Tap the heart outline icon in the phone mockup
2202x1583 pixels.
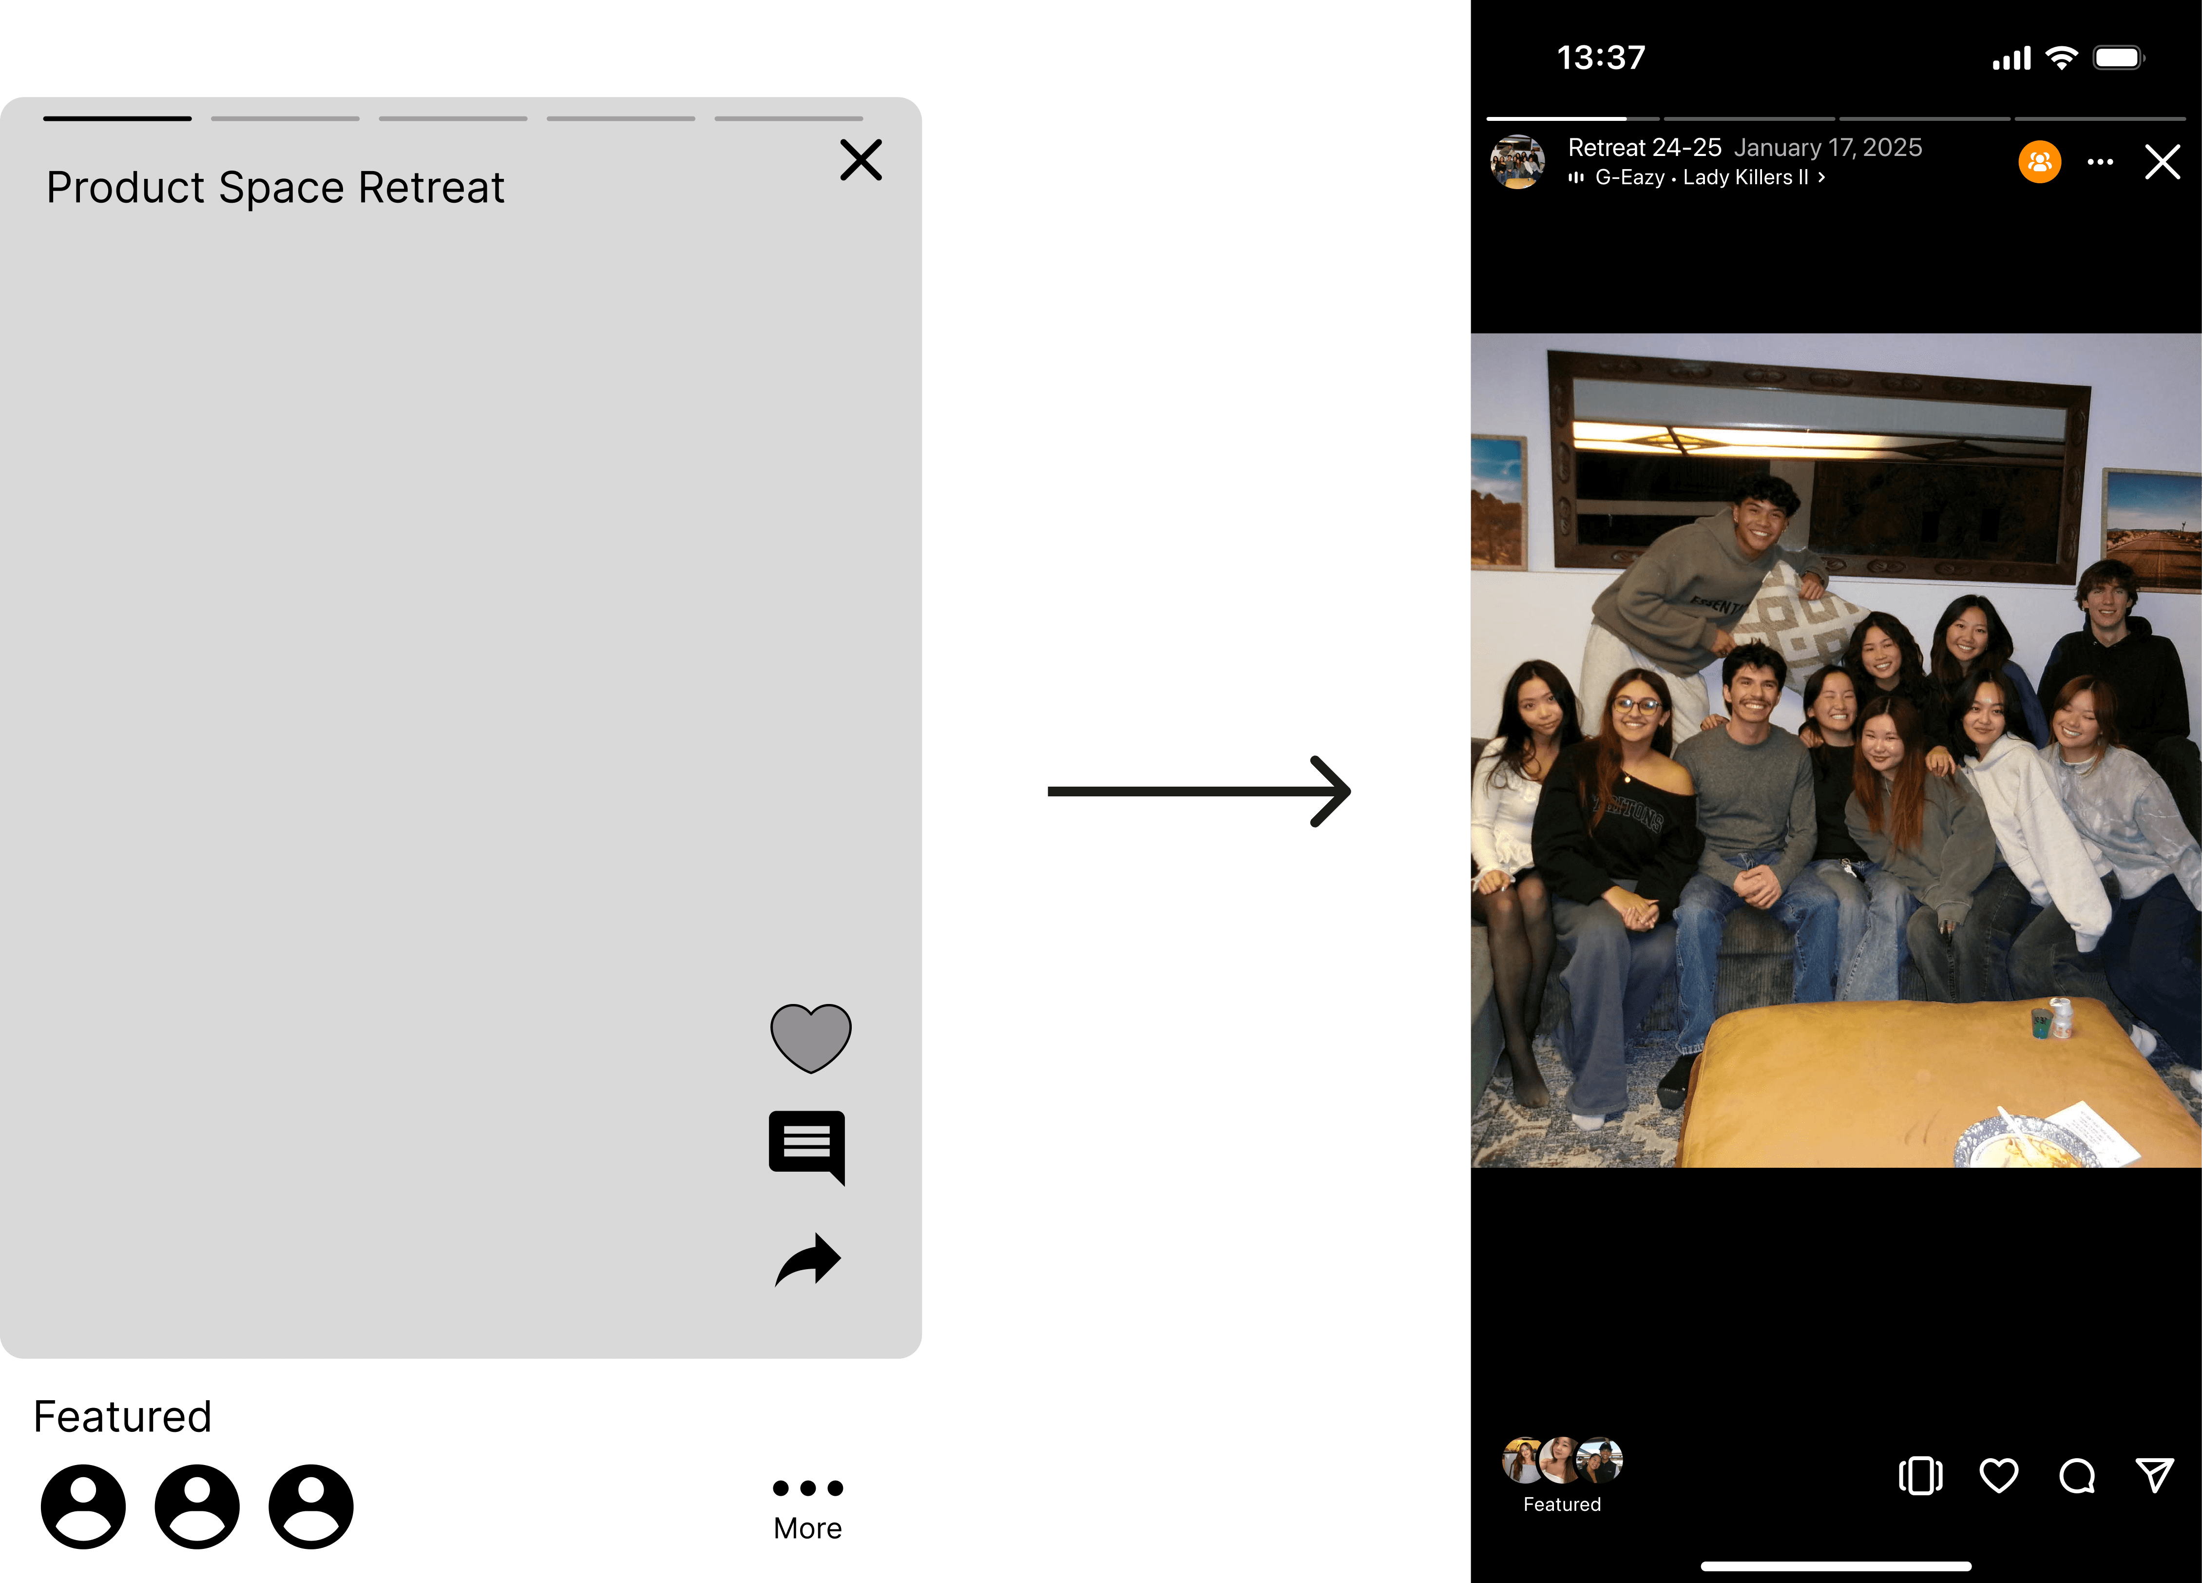[x=1998, y=1475]
